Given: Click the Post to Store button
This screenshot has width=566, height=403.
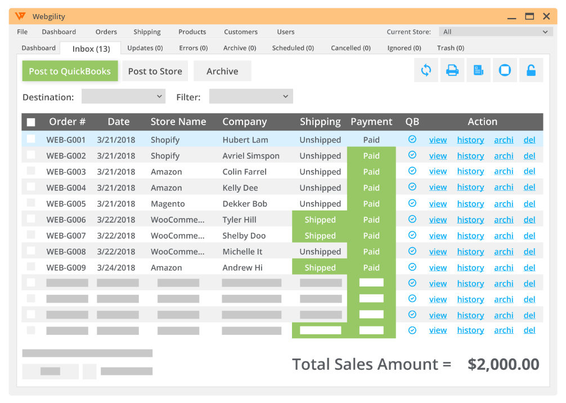Looking at the screenshot, I should [155, 71].
